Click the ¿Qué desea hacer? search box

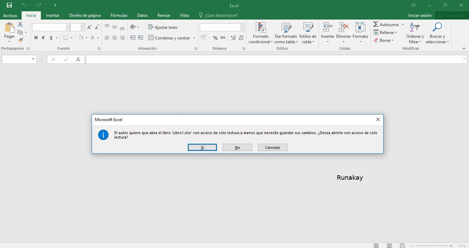(x=218, y=15)
